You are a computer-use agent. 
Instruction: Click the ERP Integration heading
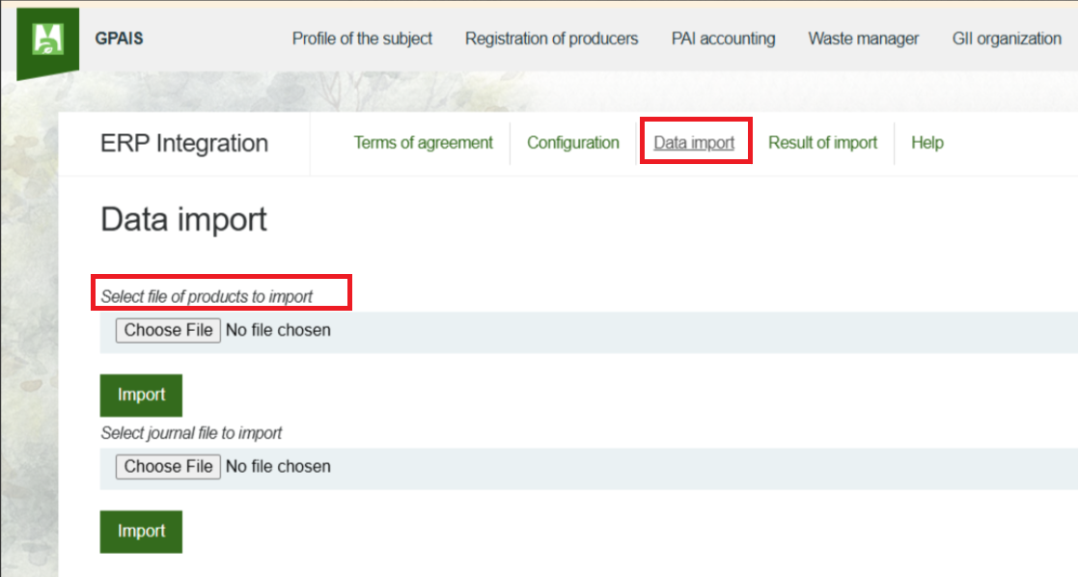[x=183, y=143]
